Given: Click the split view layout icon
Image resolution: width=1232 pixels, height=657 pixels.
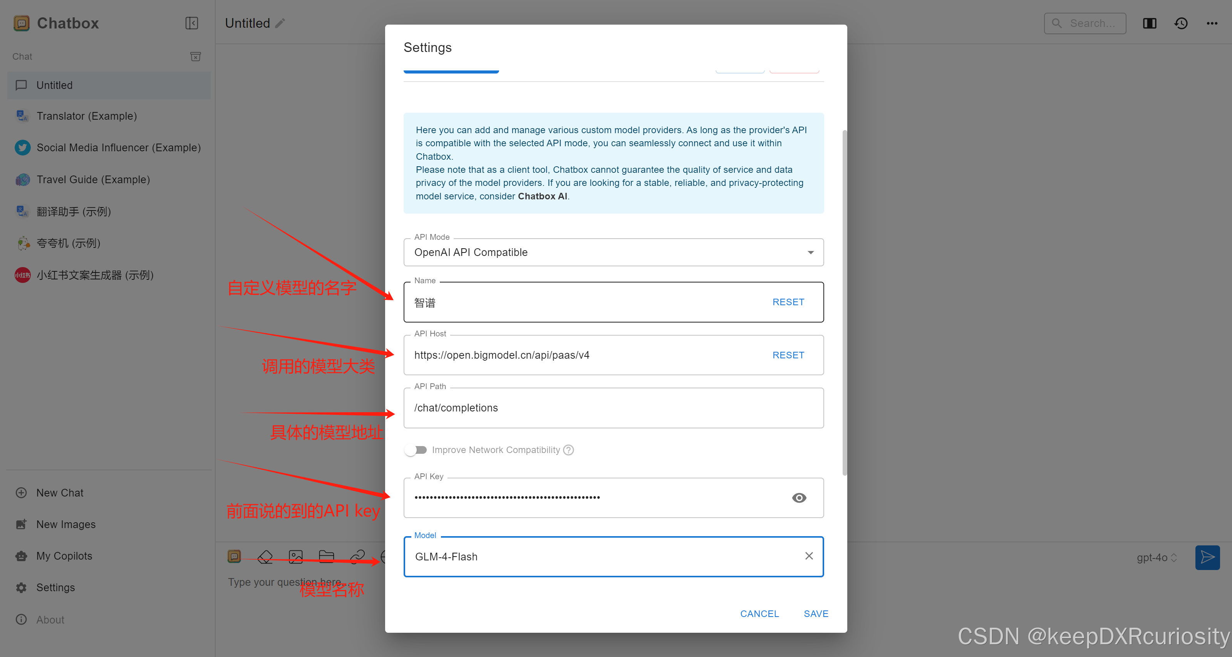Looking at the screenshot, I should [1149, 23].
